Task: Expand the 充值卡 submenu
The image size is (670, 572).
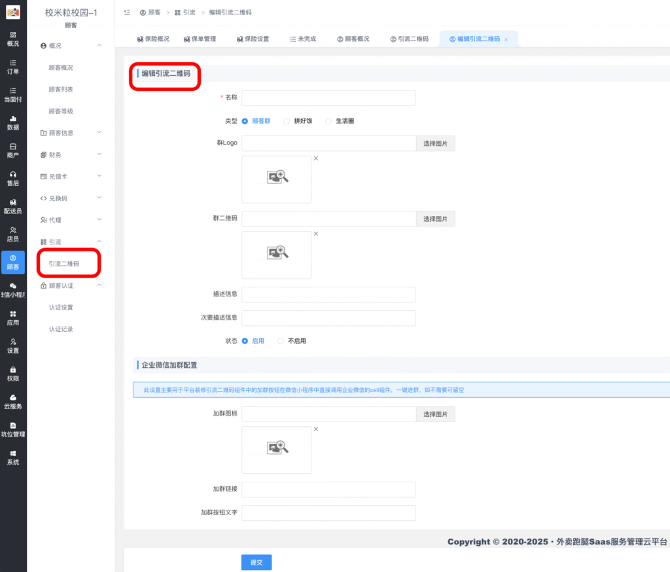Action: (69, 177)
